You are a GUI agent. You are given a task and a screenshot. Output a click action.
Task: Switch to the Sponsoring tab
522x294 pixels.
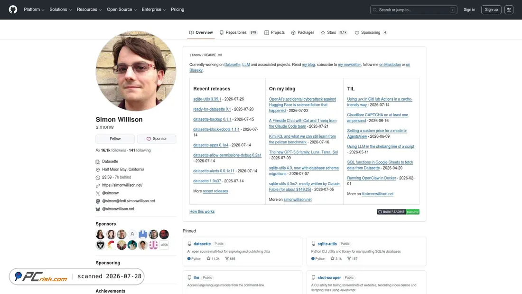coord(371,33)
